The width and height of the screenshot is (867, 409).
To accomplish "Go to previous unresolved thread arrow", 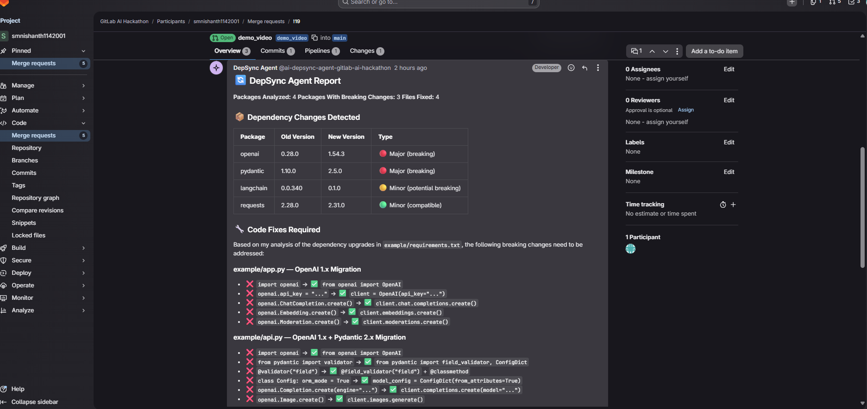I will pyautogui.click(x=652, y=51).
